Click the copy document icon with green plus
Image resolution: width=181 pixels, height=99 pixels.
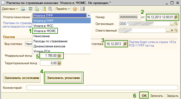tap(37, 9)
